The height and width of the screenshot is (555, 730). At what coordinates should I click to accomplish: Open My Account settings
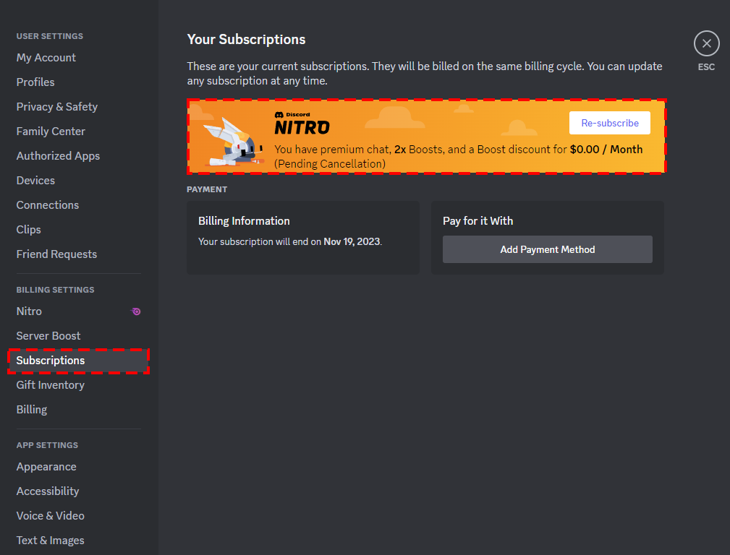46,57
